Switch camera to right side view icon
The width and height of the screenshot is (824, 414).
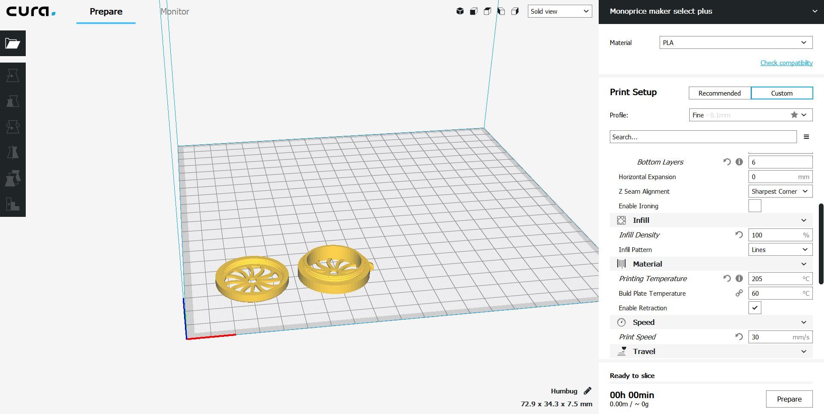pos(515,11)
